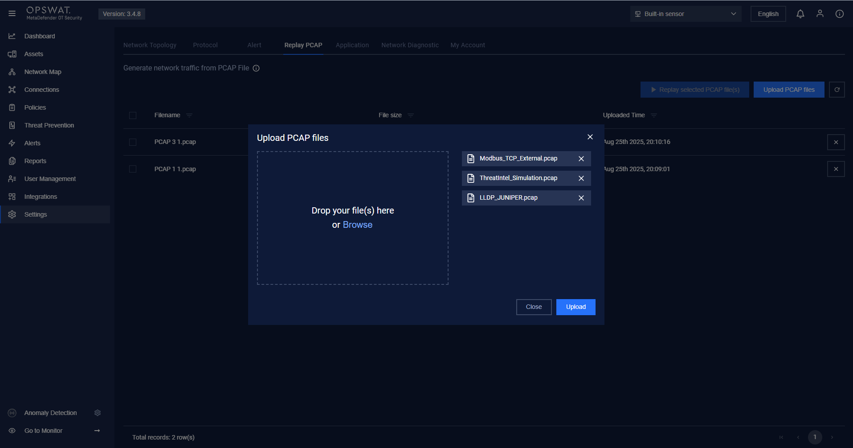The height and width of the screenshot is (448, 853).
Task: Click the User Management icon
Action: click(x=12, y=179)
